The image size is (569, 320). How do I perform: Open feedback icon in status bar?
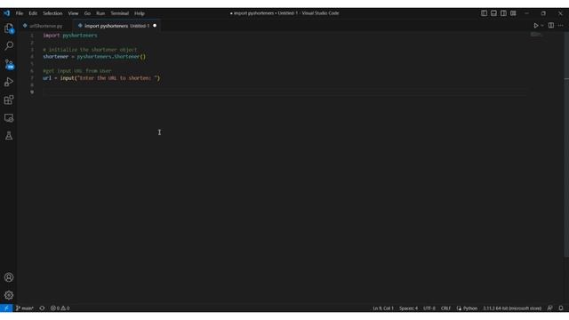(x=550, y=308)
